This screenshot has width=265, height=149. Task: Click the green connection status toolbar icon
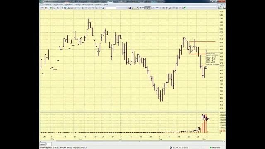(x=51, y=8)
